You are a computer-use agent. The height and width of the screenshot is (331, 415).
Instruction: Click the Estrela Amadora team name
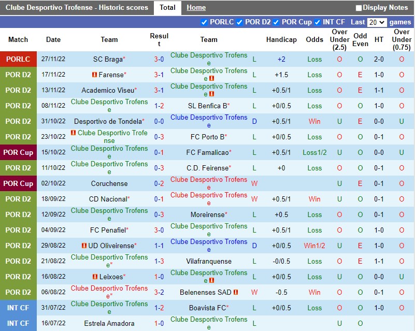pyautogui.click(x=109, y=323)
